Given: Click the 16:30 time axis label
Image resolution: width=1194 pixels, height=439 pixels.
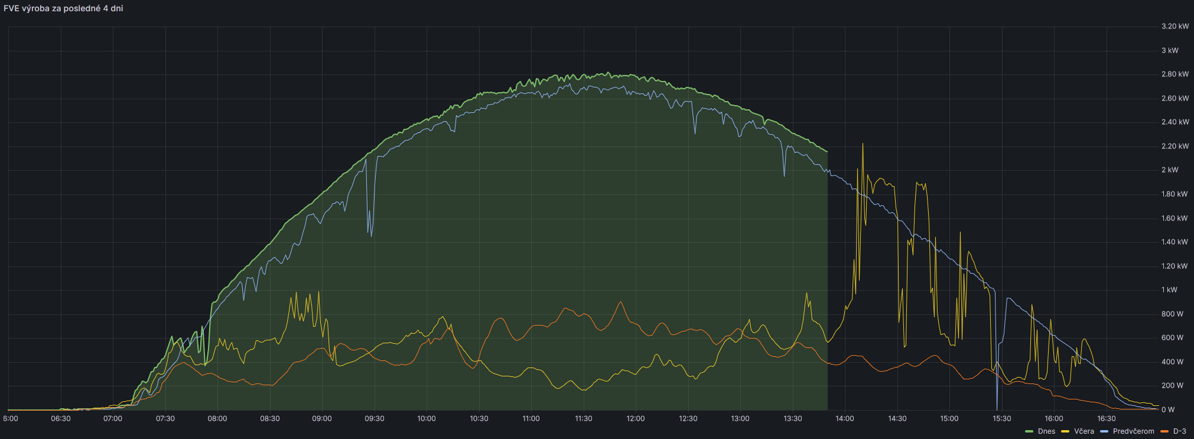Looking at the screenshot, I should tap(1106, 419).
